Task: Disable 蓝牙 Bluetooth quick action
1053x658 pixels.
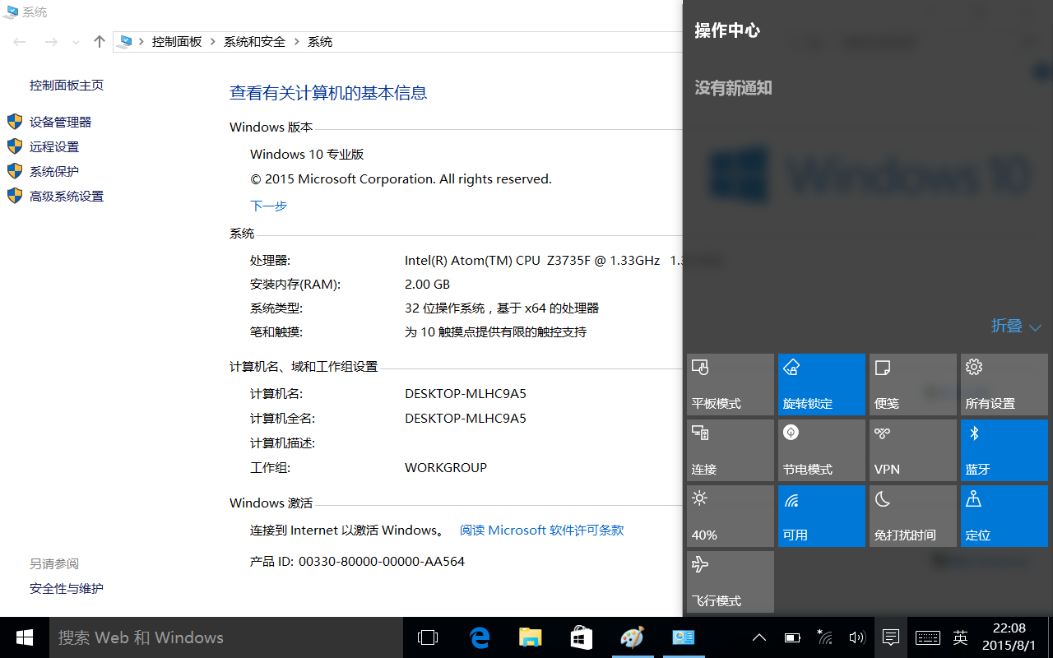Action: tap(1004, 450)
